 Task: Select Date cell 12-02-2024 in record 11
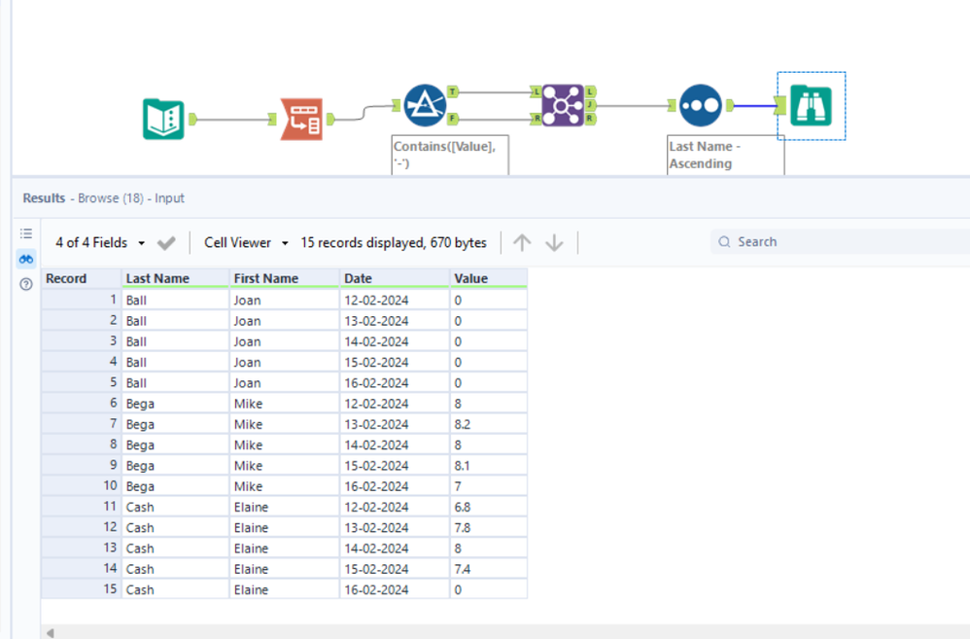395,507
